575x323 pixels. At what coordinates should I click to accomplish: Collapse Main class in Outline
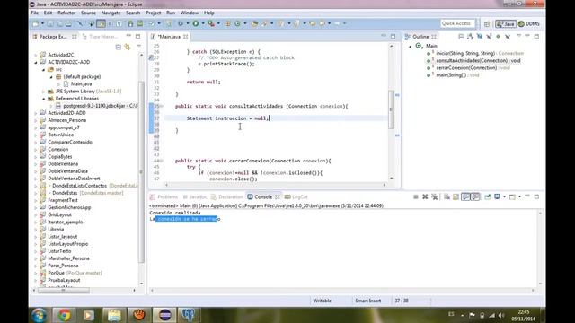(x=411, y=46)
